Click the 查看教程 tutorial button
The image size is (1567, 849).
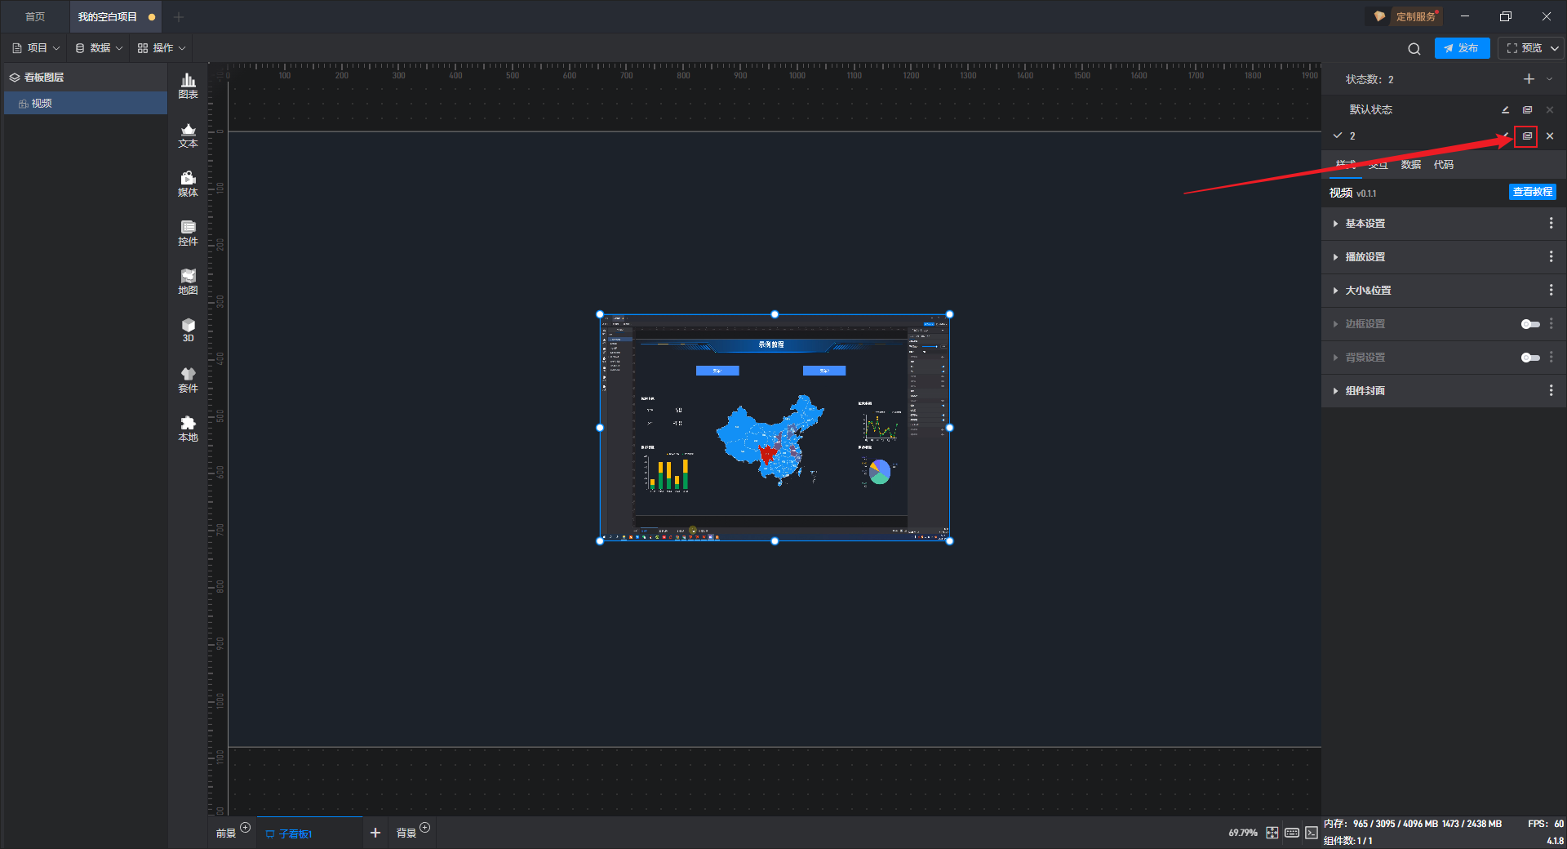[1532, 192]
